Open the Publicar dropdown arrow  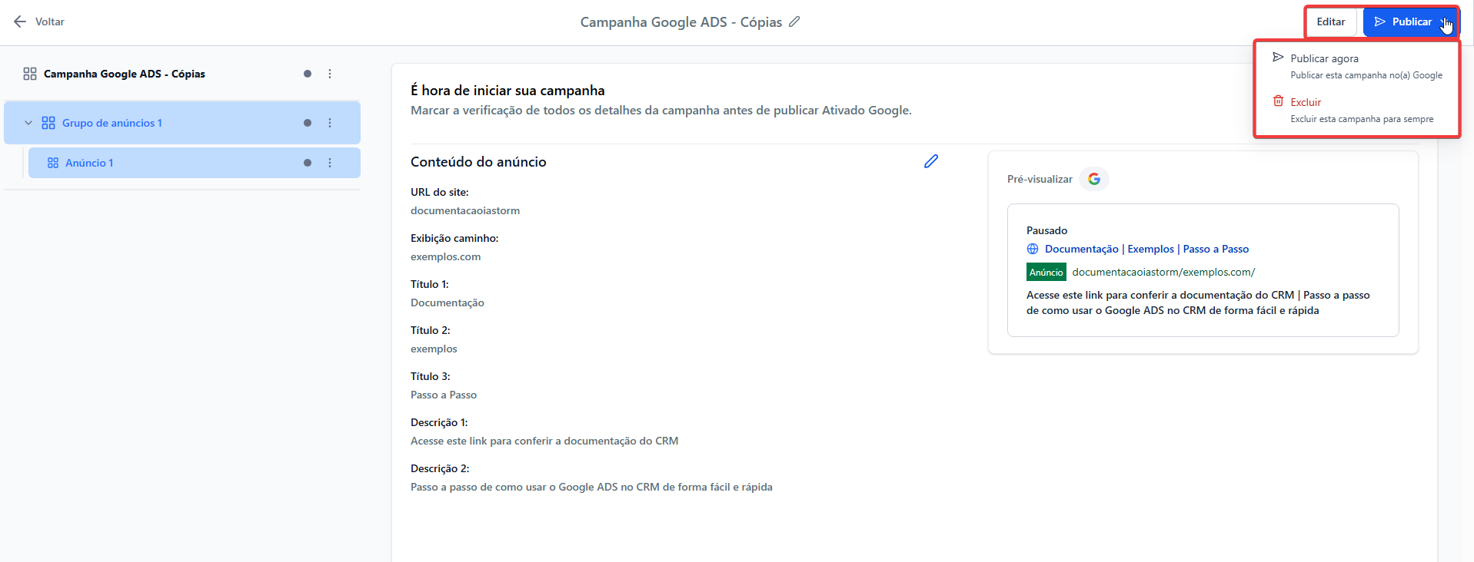(1446, 21)
